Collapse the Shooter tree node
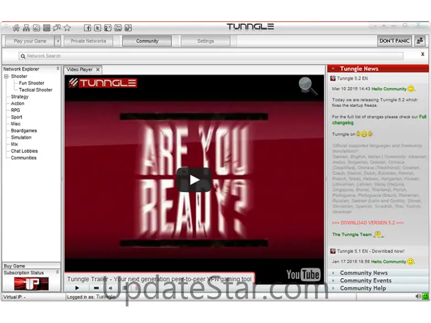 pyautogui.click(x=6, y=76)
